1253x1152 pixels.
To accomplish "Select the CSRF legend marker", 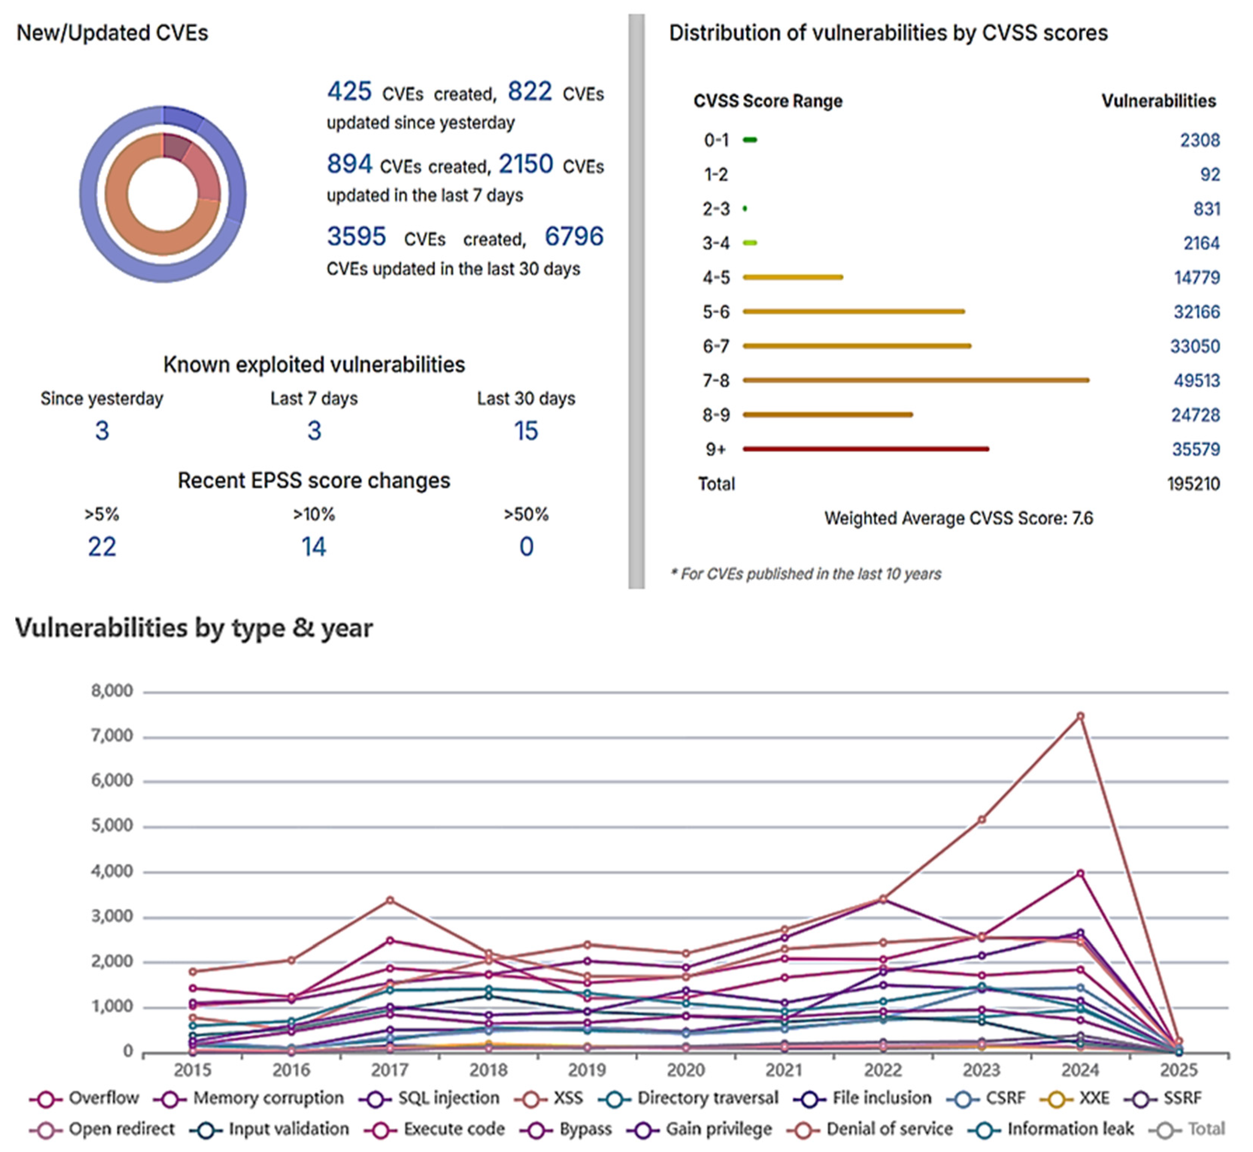I will coord(963,1099).
